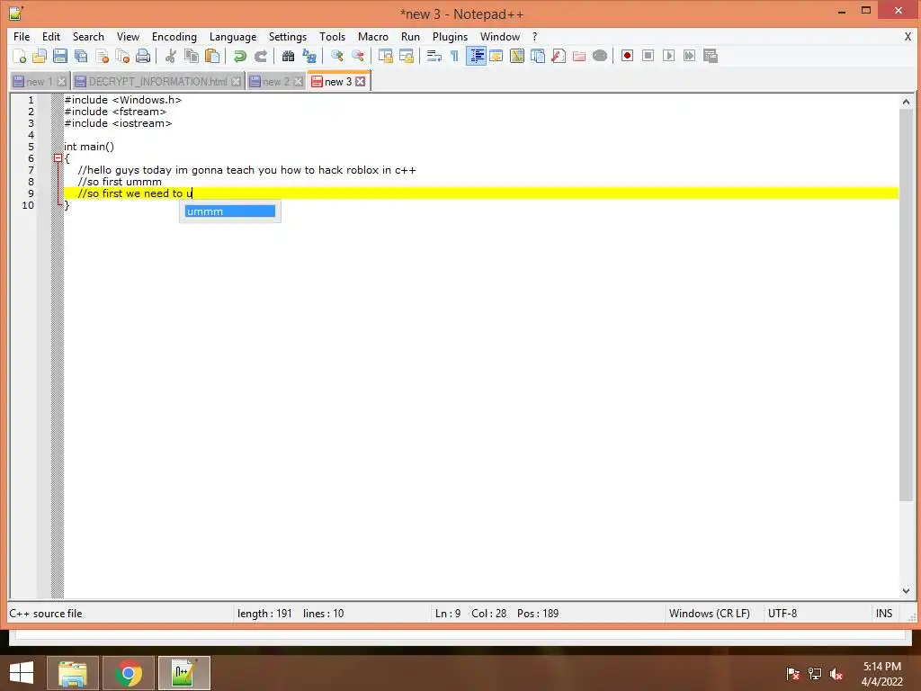Open the Language menu
921x691 pixels.
pos(233,36)
